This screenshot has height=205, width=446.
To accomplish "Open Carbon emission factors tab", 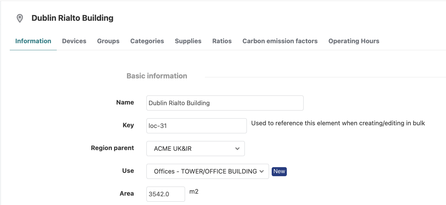I will click(280, 41).
